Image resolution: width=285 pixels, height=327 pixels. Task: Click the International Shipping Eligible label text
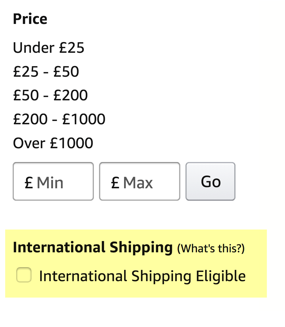pos(142,276)
